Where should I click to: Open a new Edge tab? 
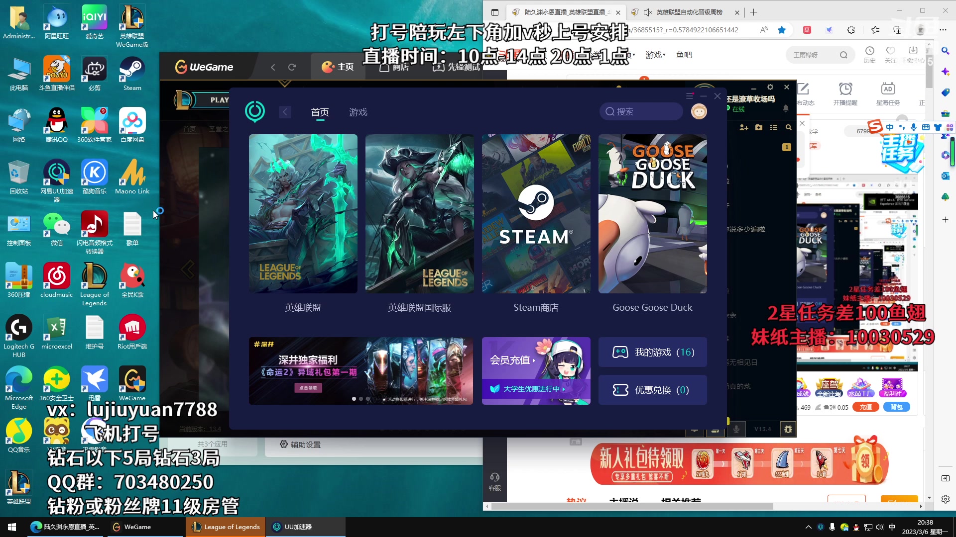tap(753, 12)
